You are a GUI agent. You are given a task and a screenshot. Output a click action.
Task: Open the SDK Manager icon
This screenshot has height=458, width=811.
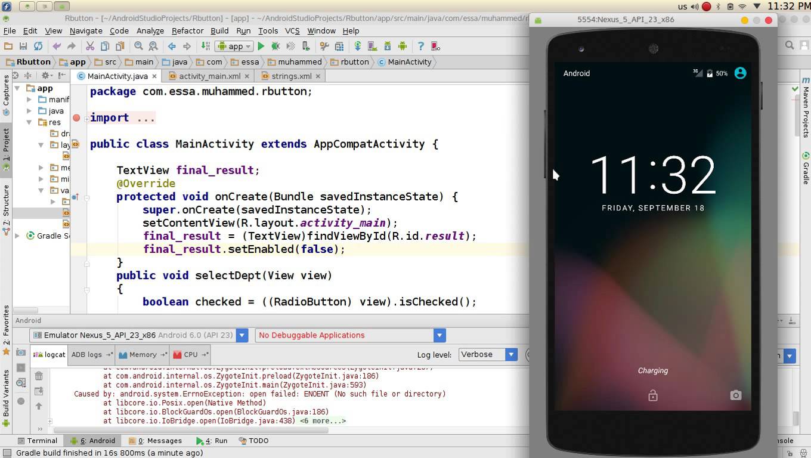[x=386, y=46]
